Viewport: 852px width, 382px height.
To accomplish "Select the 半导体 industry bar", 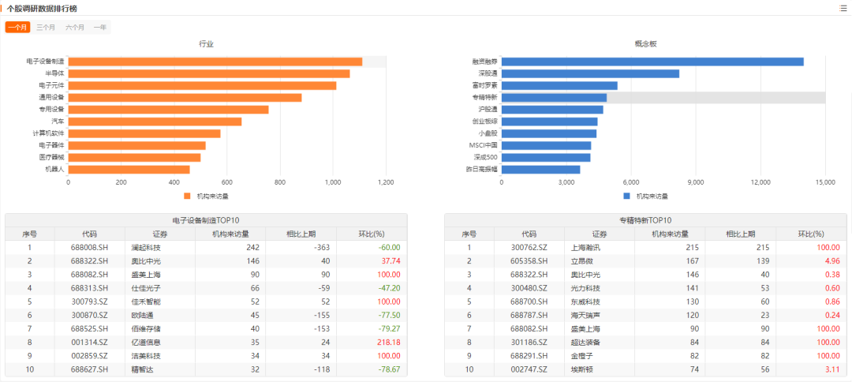I will [x=209, y=73].
